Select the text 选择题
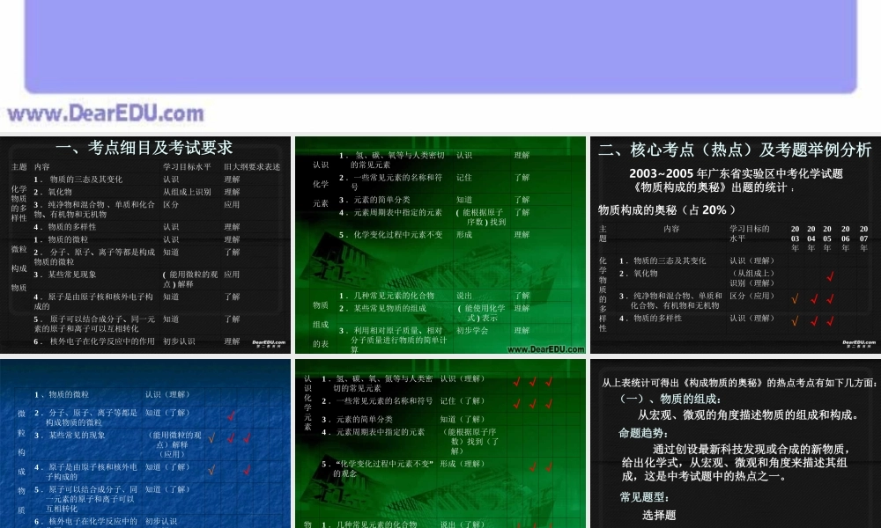The height and width of the screenshot is (528, 881). pyautogui.click(x=659, y=515)
